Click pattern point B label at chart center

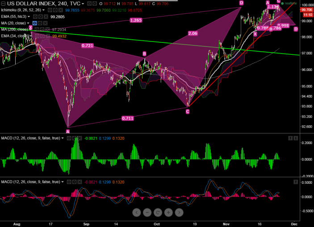coord(144,54)
